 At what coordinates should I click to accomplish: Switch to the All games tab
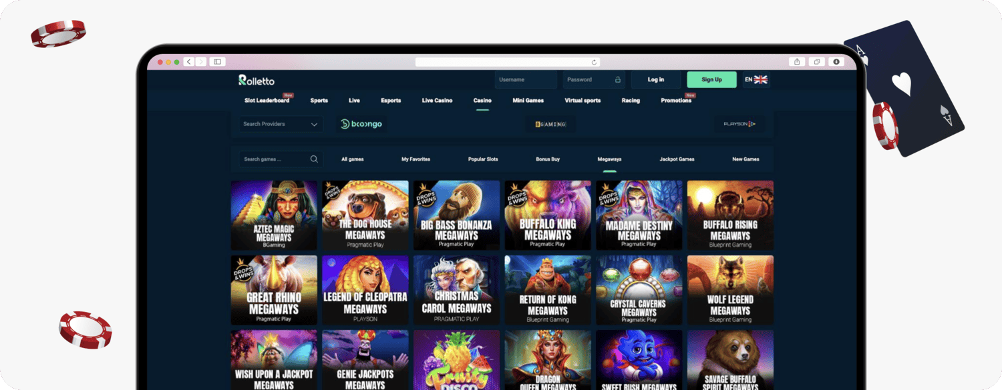[352, 159]
